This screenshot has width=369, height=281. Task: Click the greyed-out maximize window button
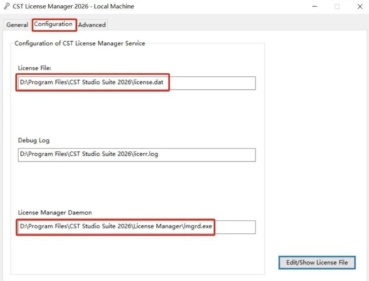coord(337,7)
